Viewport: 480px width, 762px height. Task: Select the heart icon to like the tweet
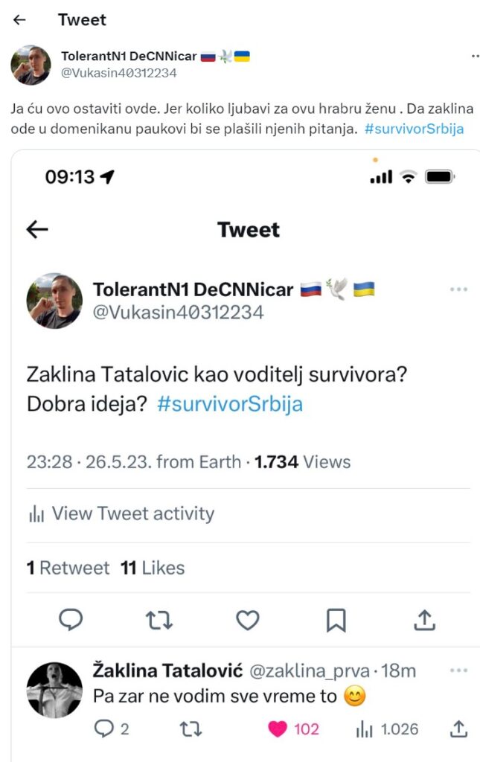pyautogui.click(x=248, y=619)
